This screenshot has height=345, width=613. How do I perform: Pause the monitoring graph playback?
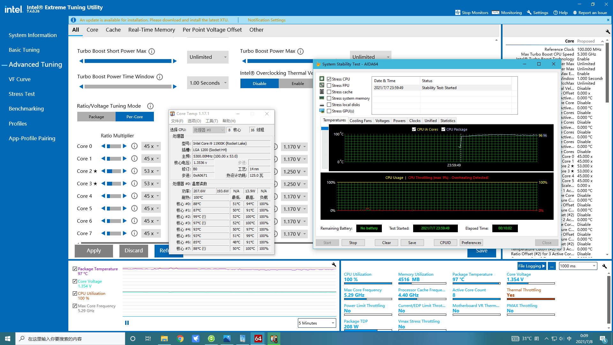tap(127, 323)
